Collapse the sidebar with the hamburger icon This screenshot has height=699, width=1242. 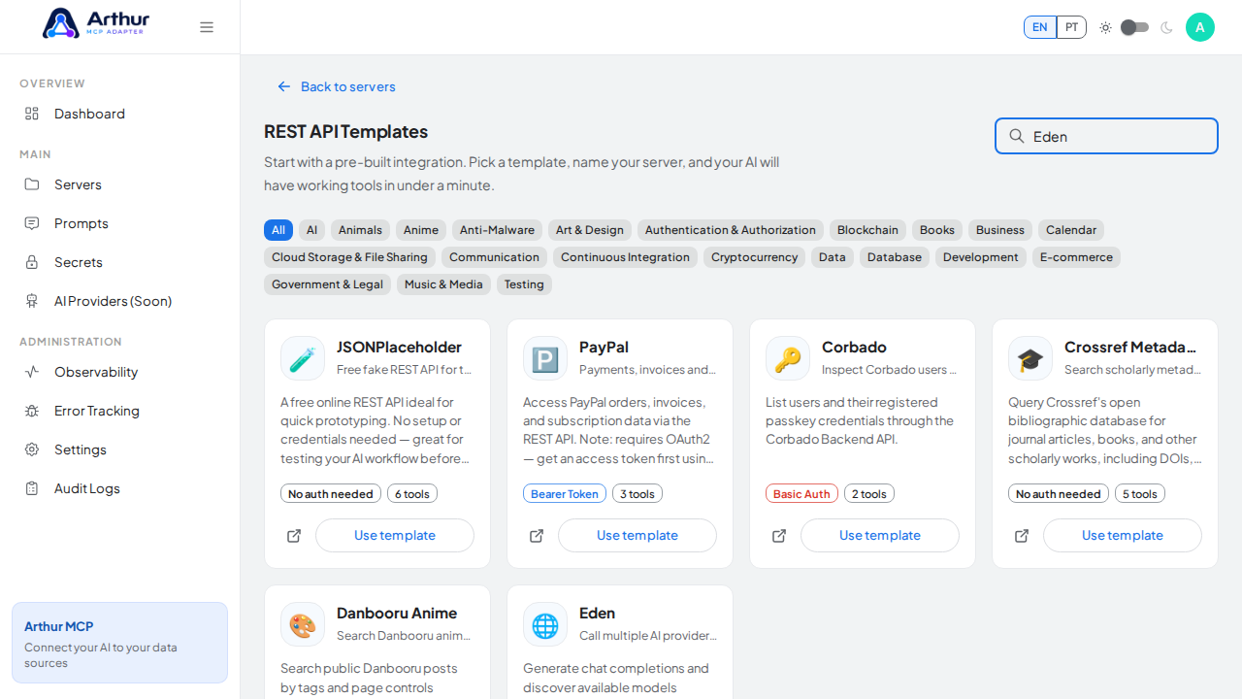click(207, 27)
